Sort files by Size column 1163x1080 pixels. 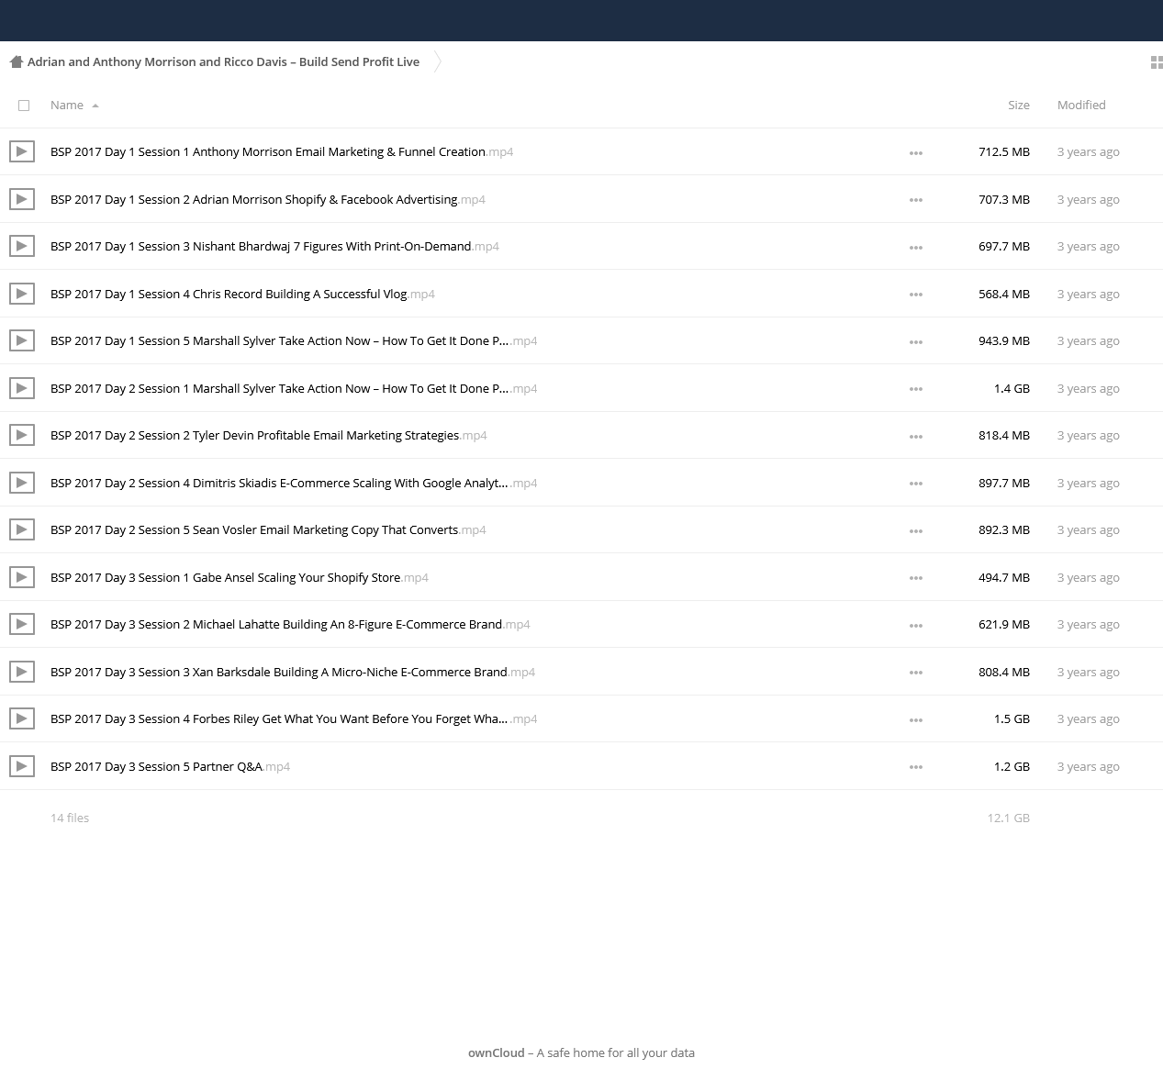1019,106
